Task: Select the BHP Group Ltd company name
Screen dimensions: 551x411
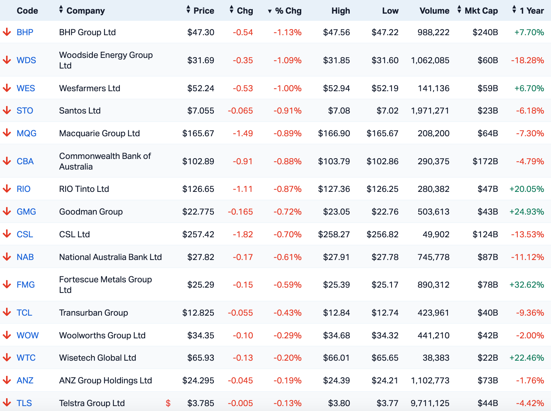Action: pyautogui.click(x=88, y=32)
